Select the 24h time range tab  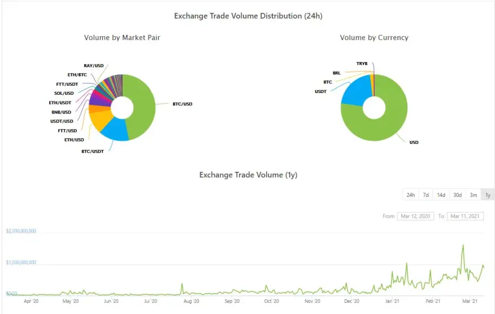coord(410,195)
